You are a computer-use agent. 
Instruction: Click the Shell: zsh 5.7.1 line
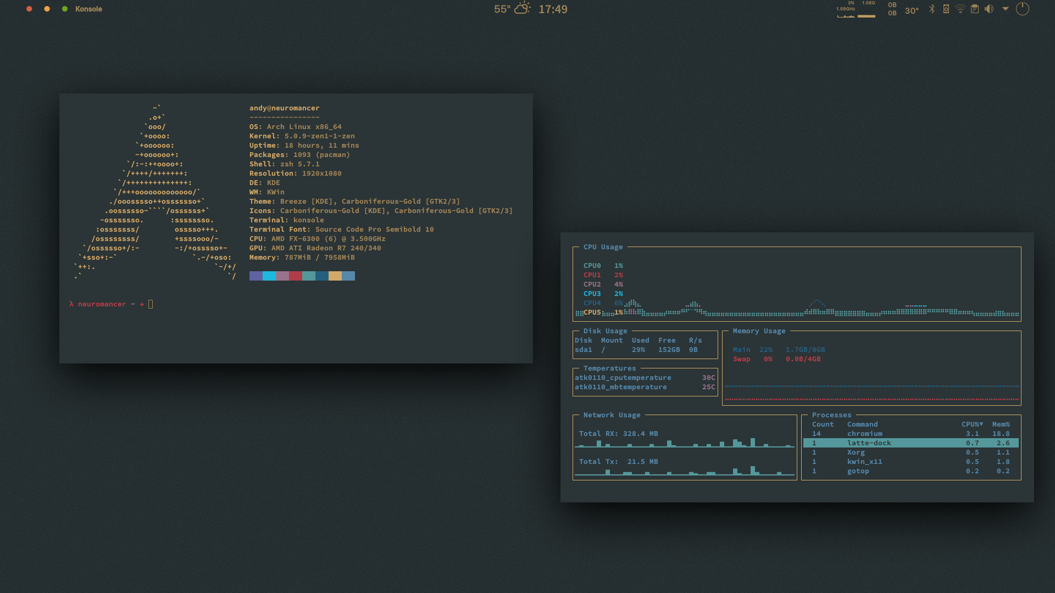point(285,164)
